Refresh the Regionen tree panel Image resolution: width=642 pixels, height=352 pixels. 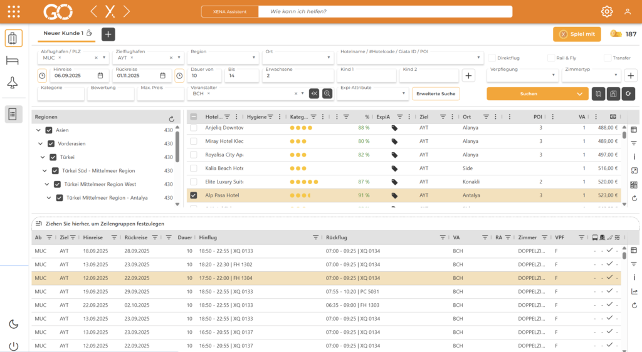click(172, 118)
